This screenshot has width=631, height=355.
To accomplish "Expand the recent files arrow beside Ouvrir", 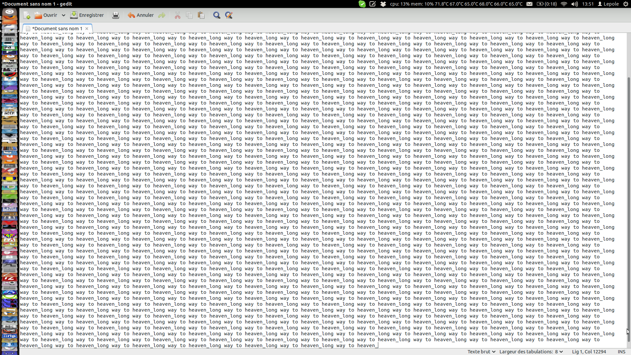I will [x=63, y=15].
